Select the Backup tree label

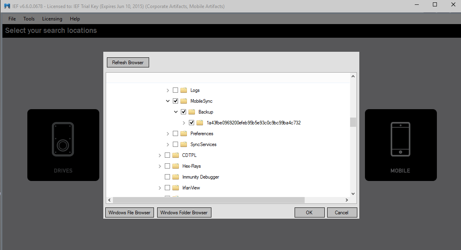pyautogui.click(x=206, y=112)
